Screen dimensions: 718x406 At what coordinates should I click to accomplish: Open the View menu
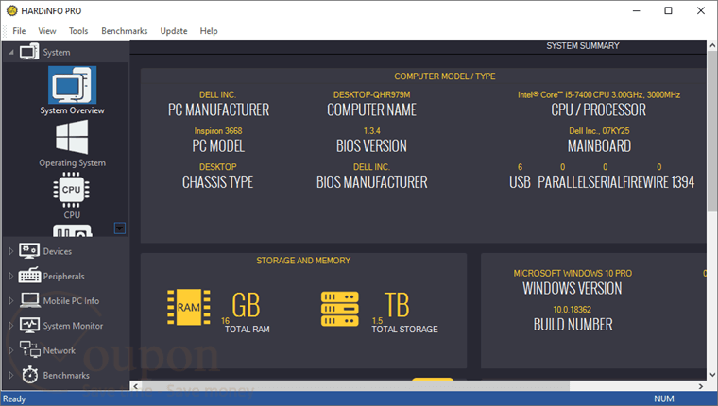tap(46, 30)
